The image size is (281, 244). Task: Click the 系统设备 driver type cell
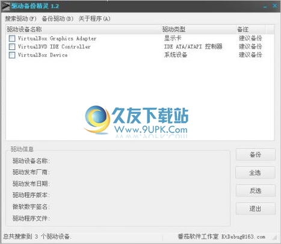pos(176,55)
